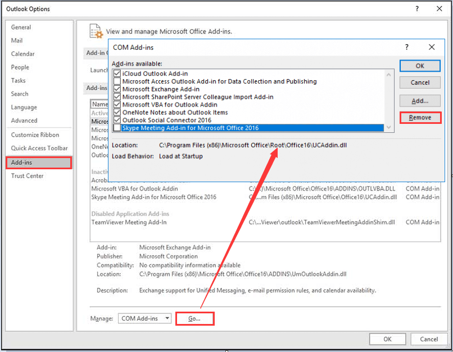Open the Search options category
The width and height of the screenshot is (453, 352).
pyautogui.click(x=20, y=94)
